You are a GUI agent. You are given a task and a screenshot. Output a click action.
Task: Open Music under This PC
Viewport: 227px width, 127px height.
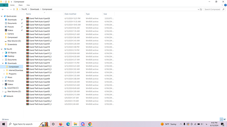pyautogui.click(x=10, y=77)
